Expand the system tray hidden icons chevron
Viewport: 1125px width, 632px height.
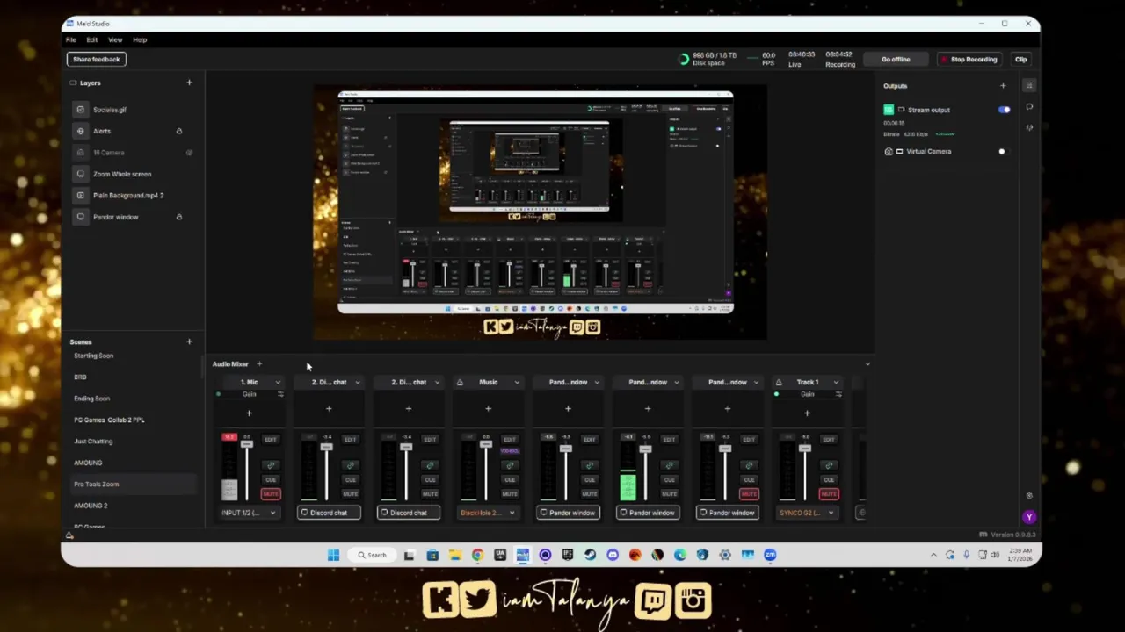(x=933, y=555)
